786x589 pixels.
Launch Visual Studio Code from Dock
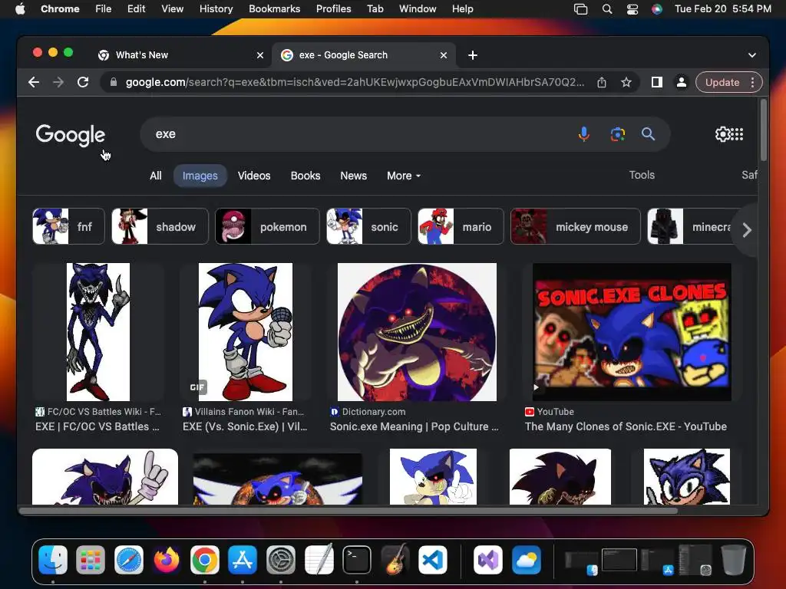[x=433, y=560]
